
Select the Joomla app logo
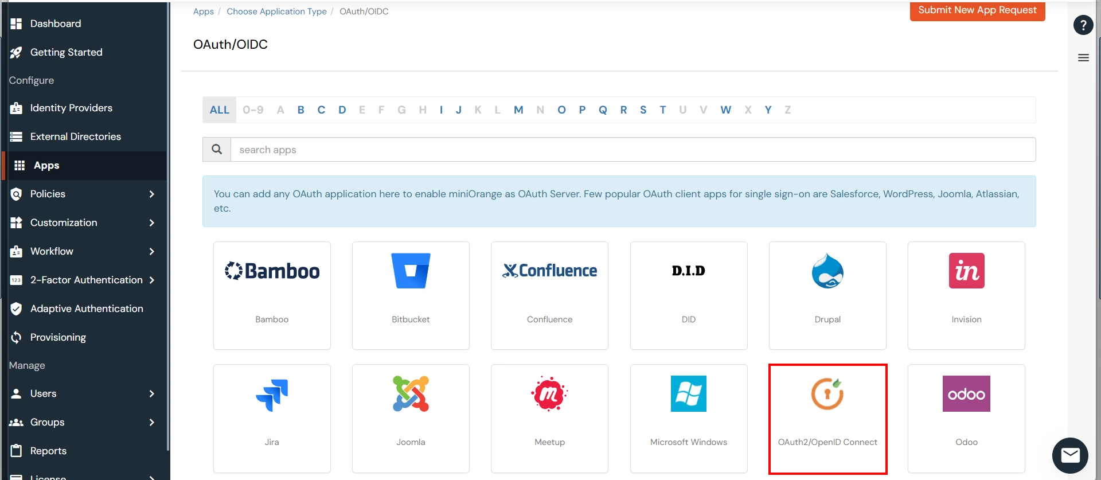pos(411,393)
